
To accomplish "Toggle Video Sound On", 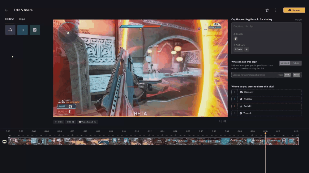I will tap(87, 122).
